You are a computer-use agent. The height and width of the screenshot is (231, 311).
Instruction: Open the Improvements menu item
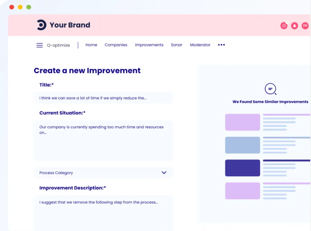[x=149, y=45]
